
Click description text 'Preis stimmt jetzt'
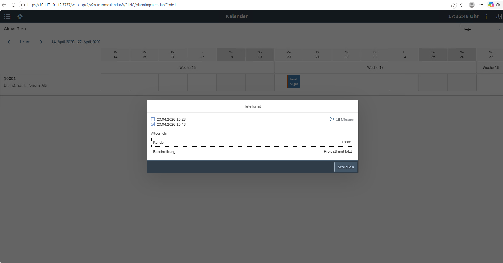coord(338,152)
